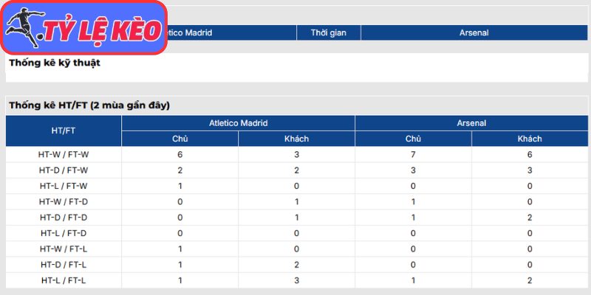Select the Thời gian header cell
This screenshot has width=591, height=295.
tap(329, 32)
